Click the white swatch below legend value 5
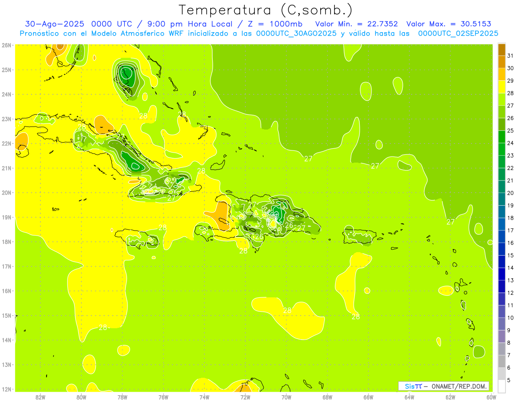The height and width of the screenshot is (403, 522). pyautogui.click(x=502, y=386)
